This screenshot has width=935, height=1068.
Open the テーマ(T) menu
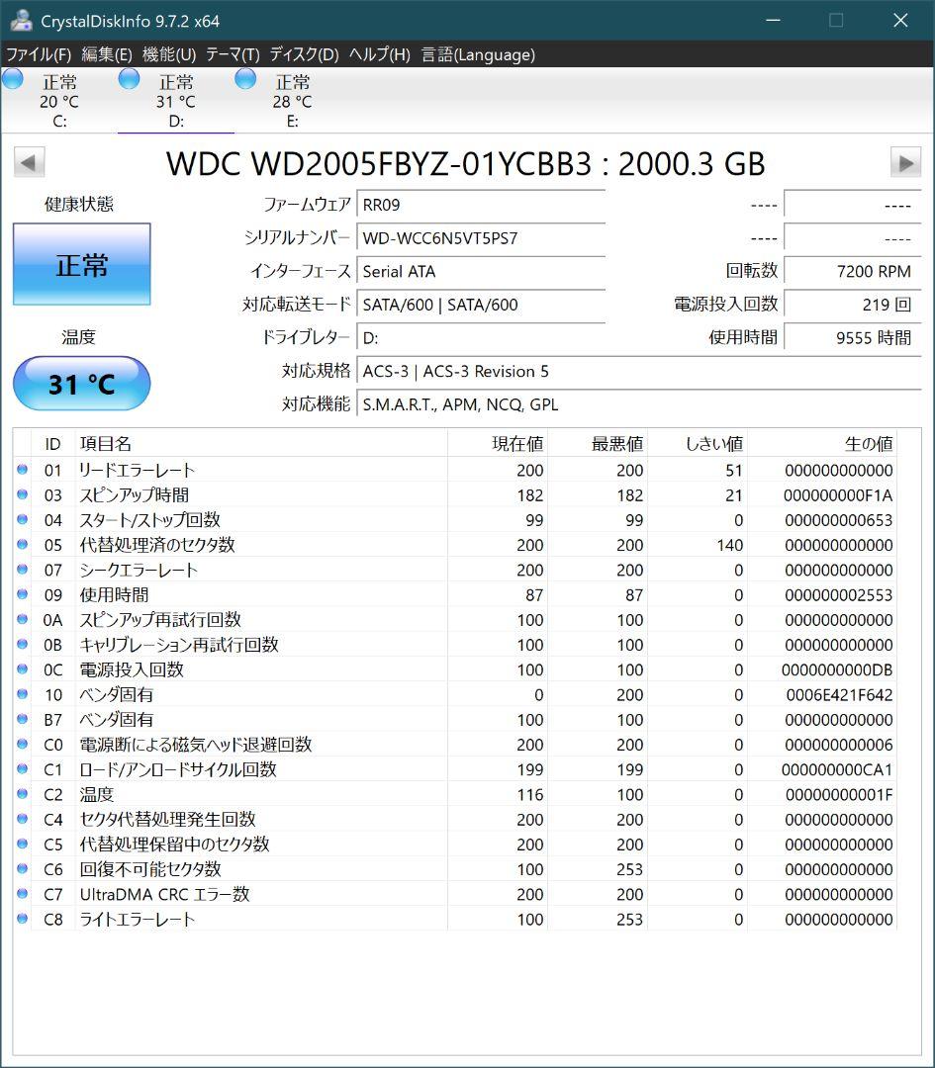tap(233, 54)
